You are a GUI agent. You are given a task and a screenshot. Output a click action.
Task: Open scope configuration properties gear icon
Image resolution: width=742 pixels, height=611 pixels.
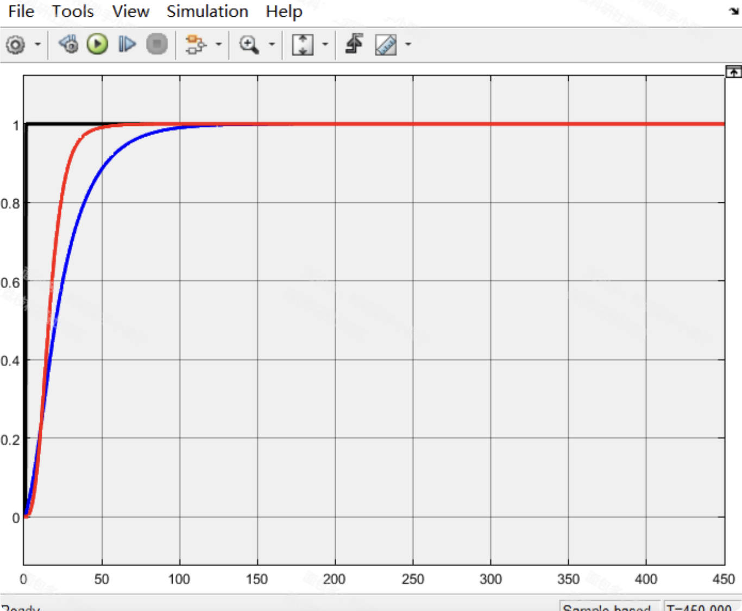click(x=15, y=44)
